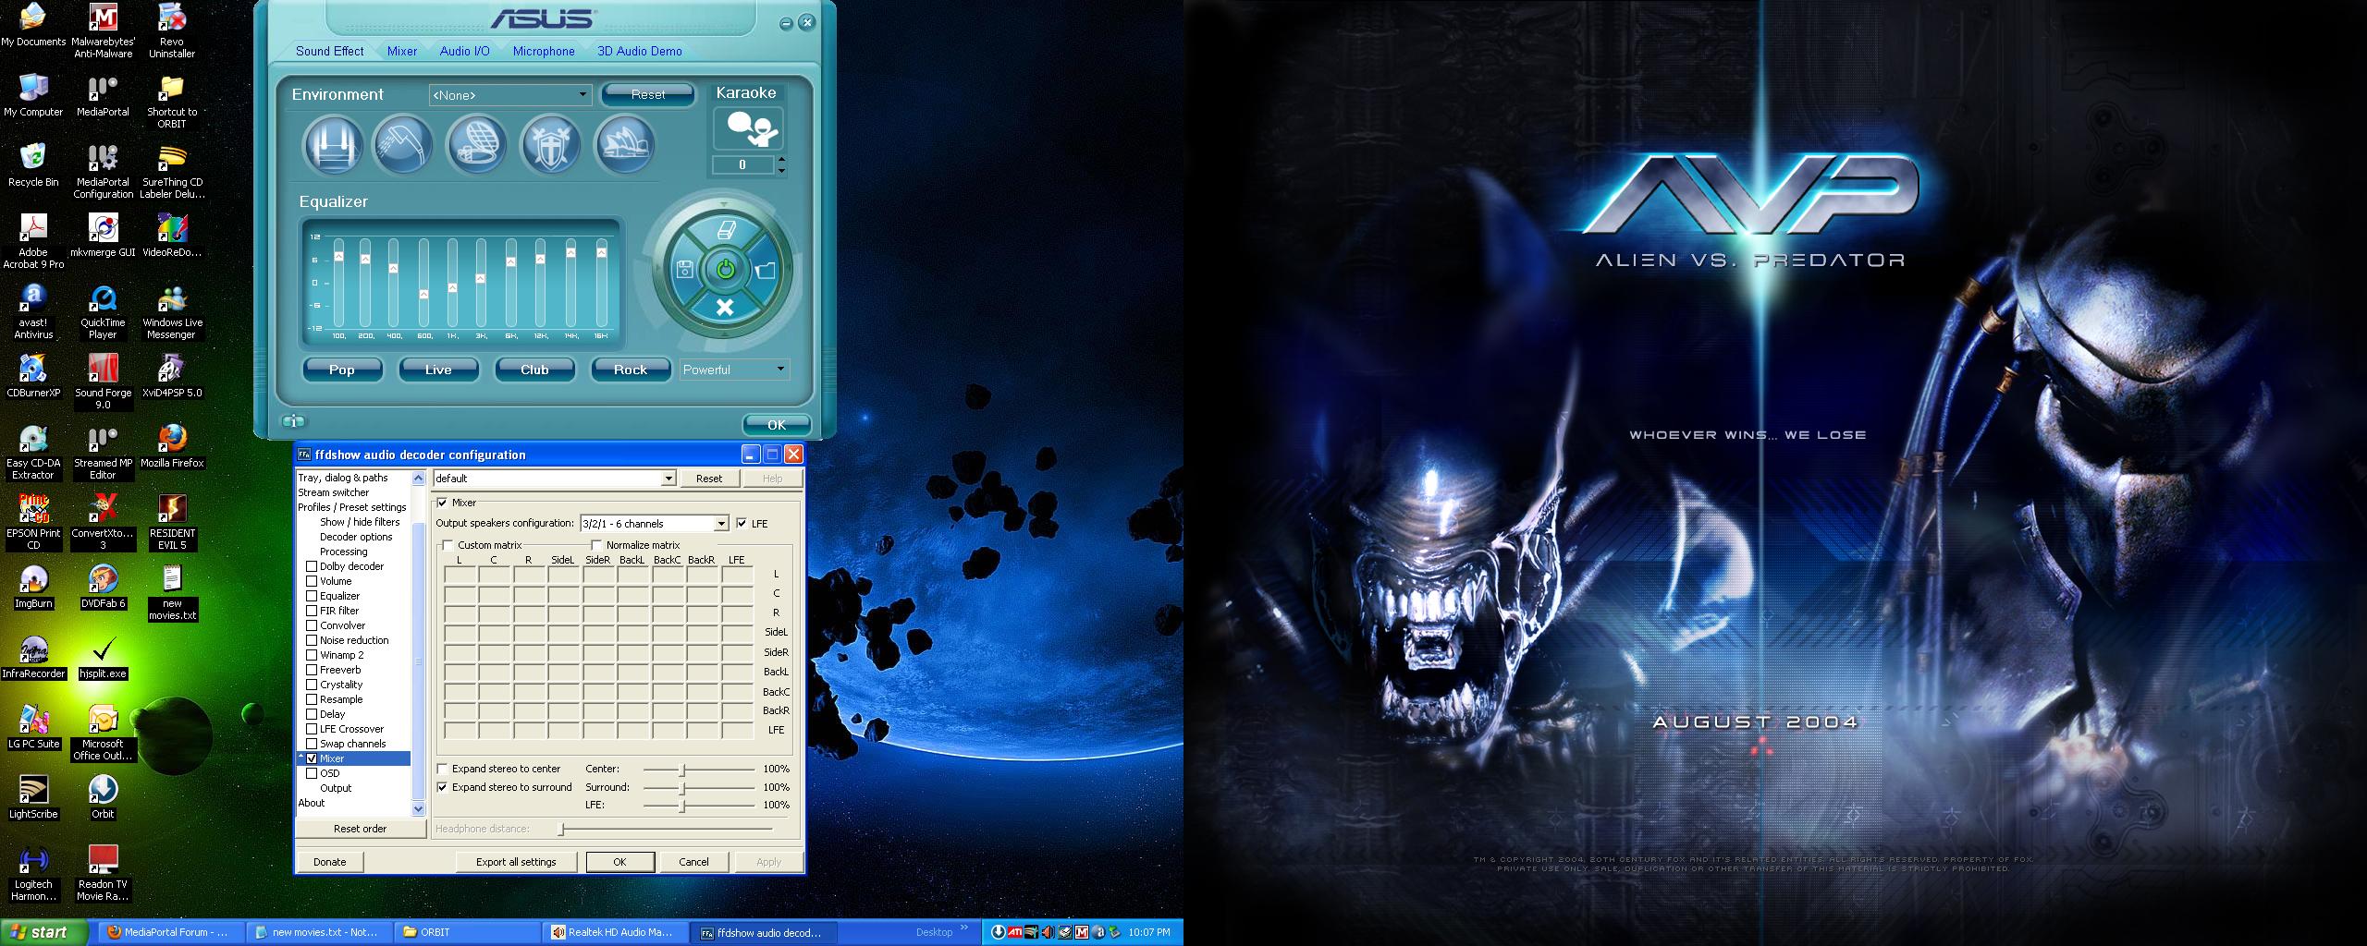
Task: Adjust the Surround level slider
Action: (682, 788)
